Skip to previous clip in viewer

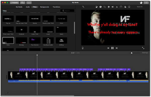pyautogui.click(x=108, y=48)
